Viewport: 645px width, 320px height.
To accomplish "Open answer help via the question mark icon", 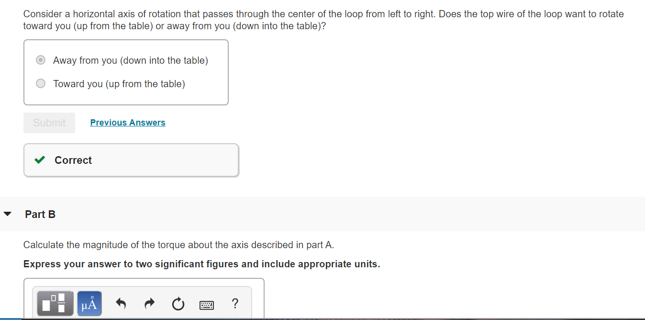I will [235, 303].
